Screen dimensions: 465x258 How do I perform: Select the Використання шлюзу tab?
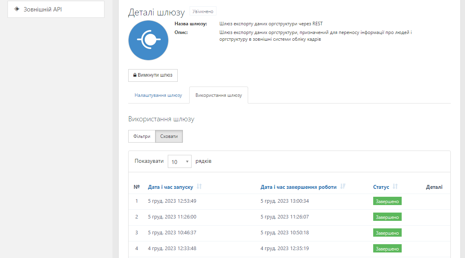tap(218, 95)
